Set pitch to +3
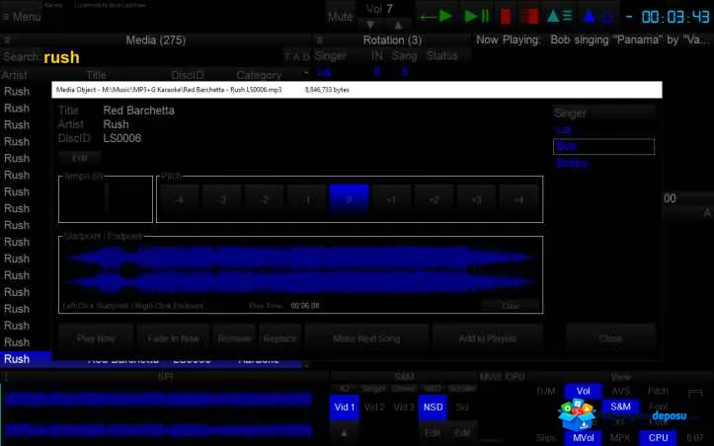714x446 pixels. 476,199
